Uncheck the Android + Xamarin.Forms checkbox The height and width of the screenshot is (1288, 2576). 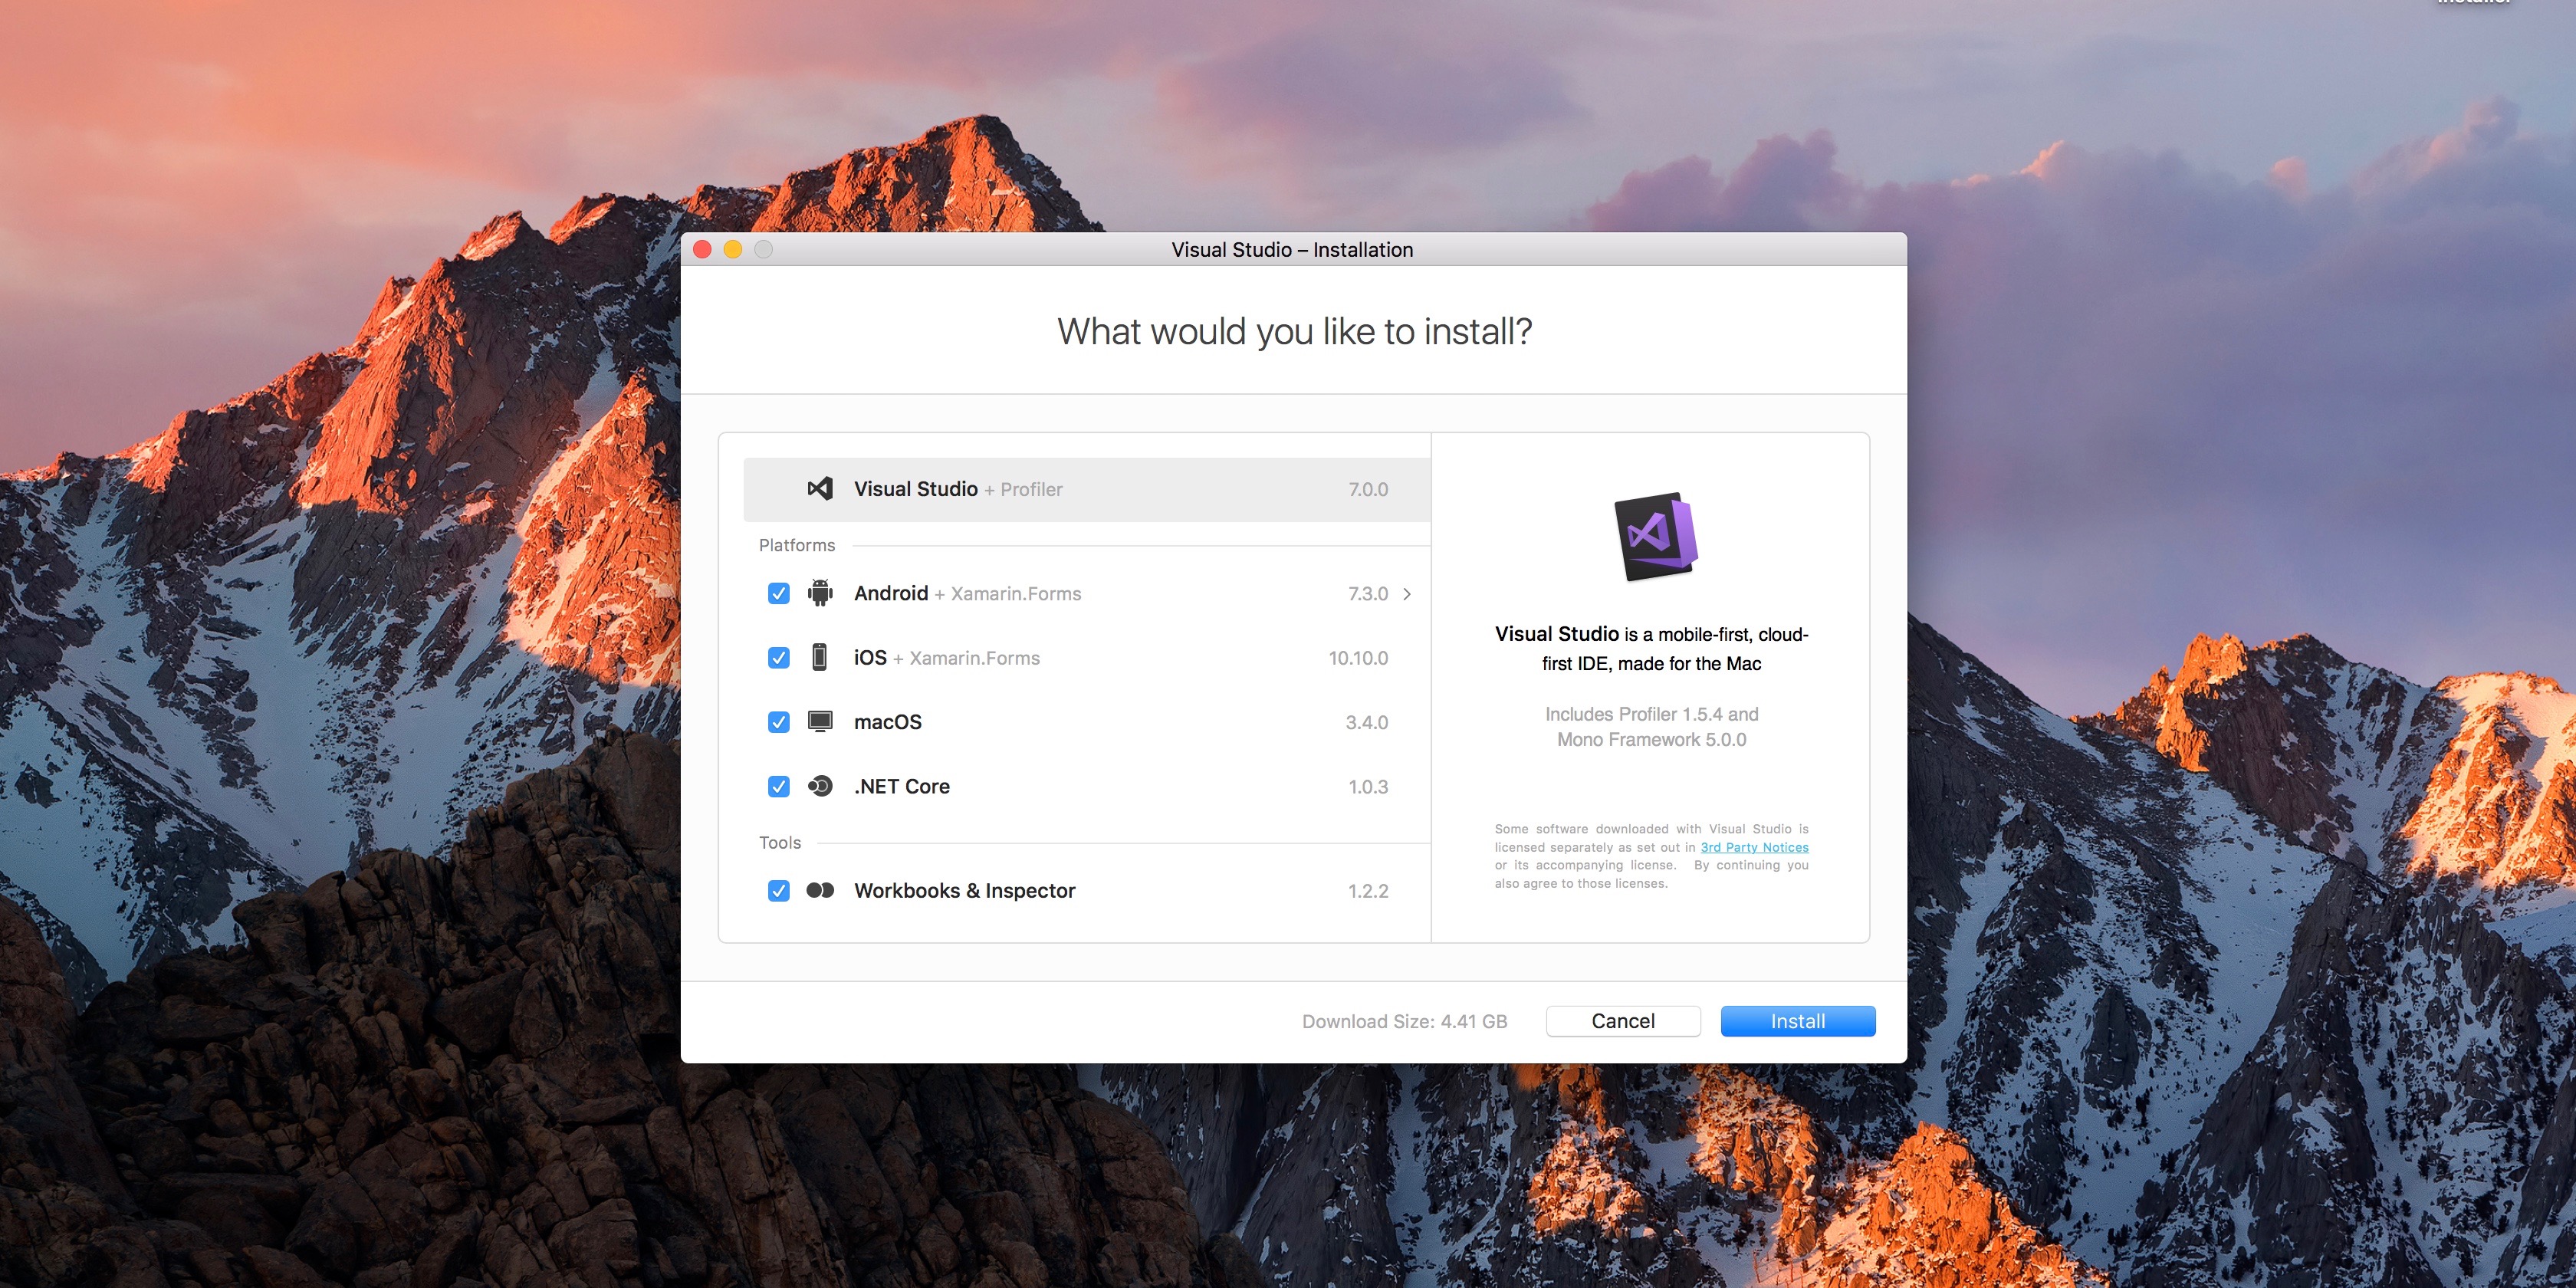click(x=778, y=593)
